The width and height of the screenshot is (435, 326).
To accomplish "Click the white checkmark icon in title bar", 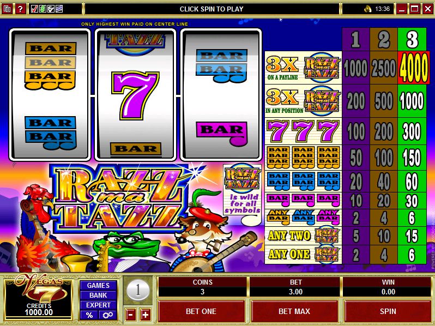I will pyautogui.click(x=51, y=9).
